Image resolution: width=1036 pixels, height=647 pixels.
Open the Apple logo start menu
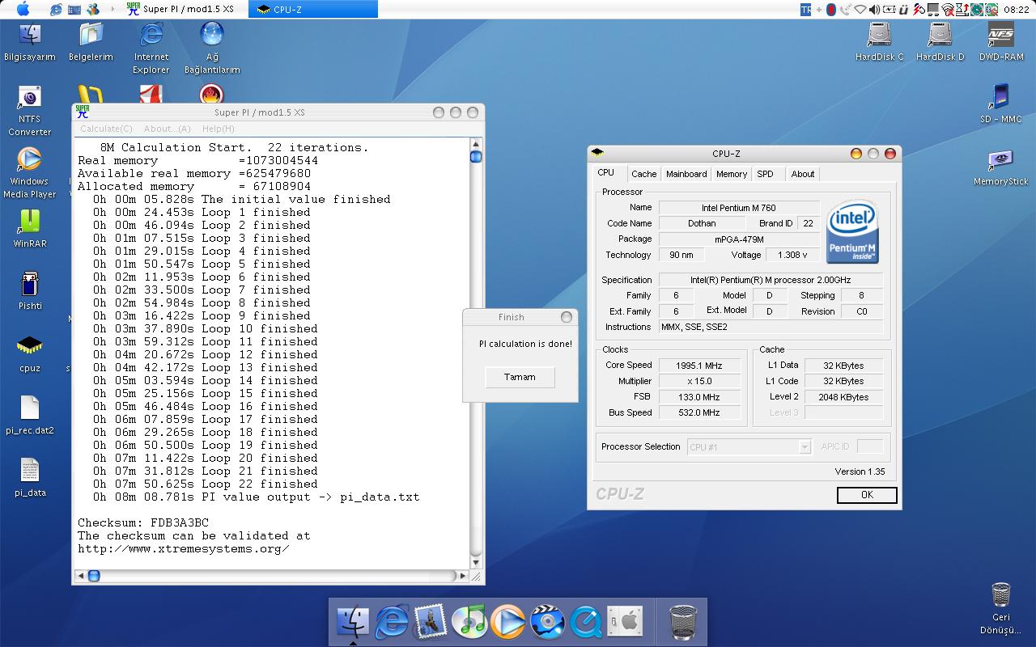point(23,9)
